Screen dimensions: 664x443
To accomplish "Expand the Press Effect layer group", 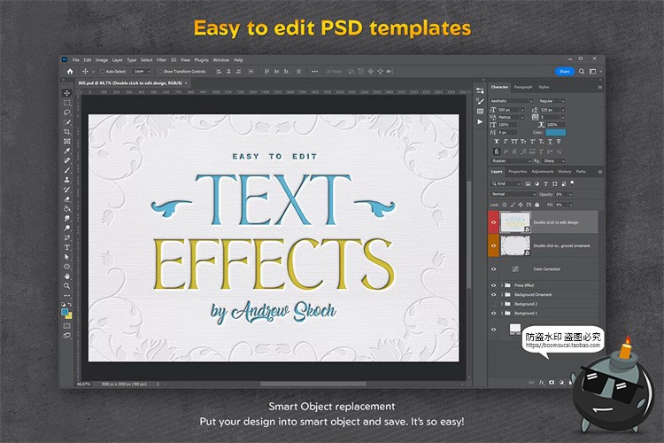I will [502, 285].
